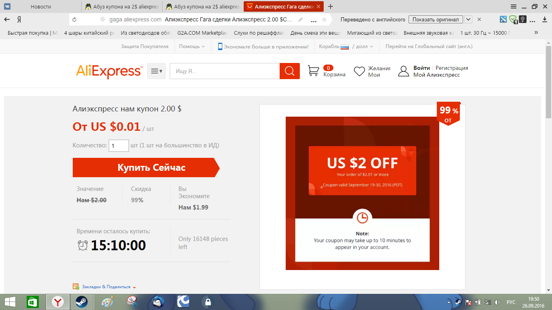The width and height of the screenshot is (552, 310).
Task: Open the Windows Start menu
Action: [10, 302]
